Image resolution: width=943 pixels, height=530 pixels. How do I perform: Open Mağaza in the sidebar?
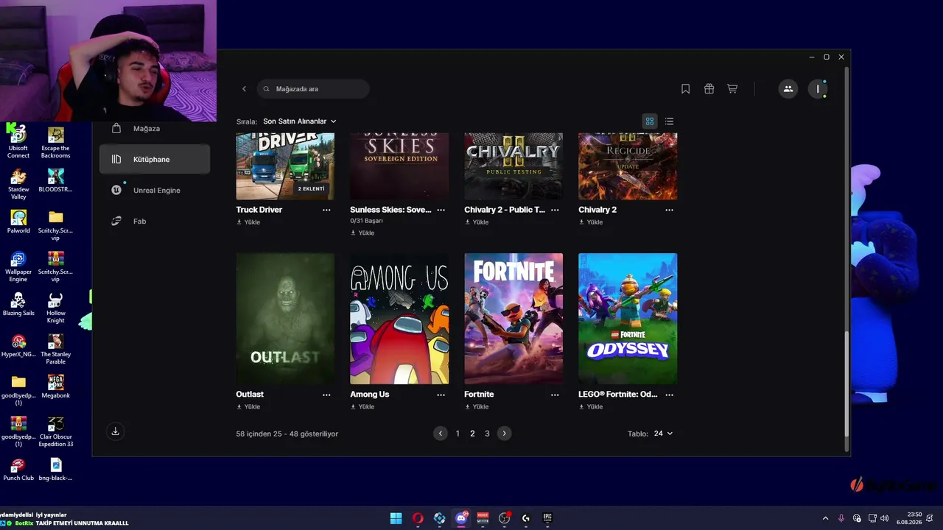tap(155, 129)
